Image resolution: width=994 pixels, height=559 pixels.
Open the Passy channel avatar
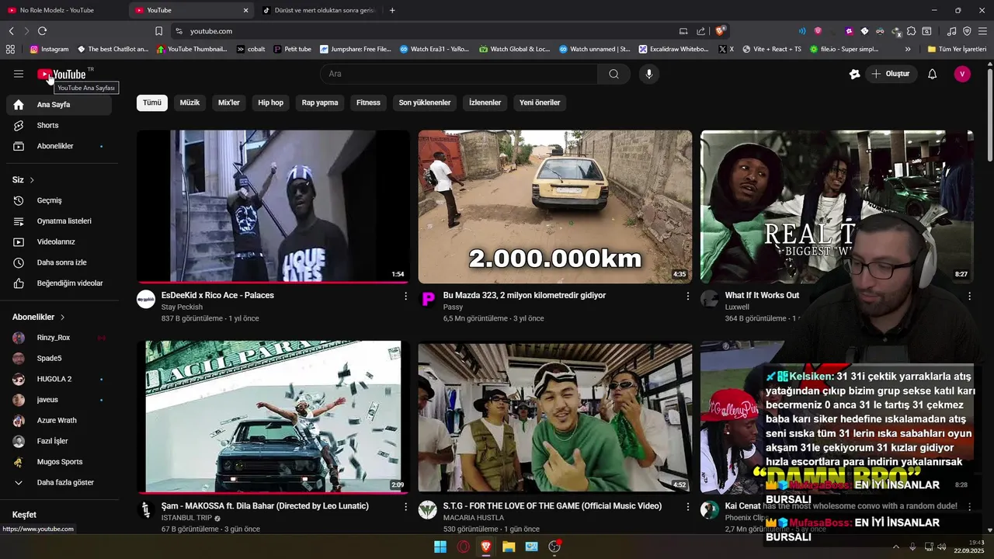(x=428, y=299)
